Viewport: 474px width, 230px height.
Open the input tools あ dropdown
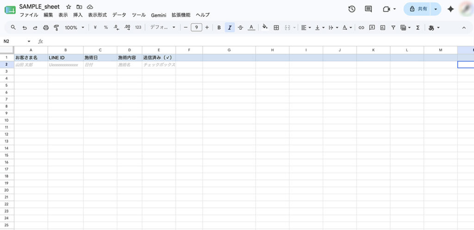434,27
